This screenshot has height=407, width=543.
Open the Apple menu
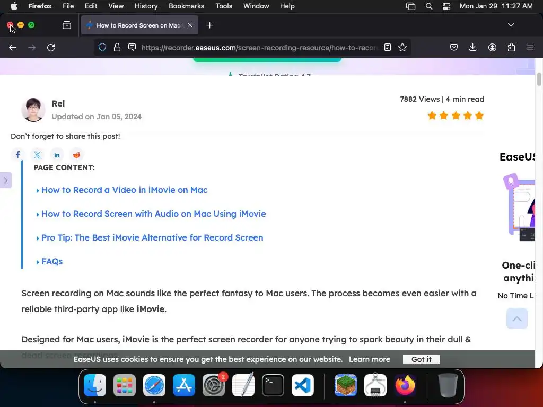point(14,6)
